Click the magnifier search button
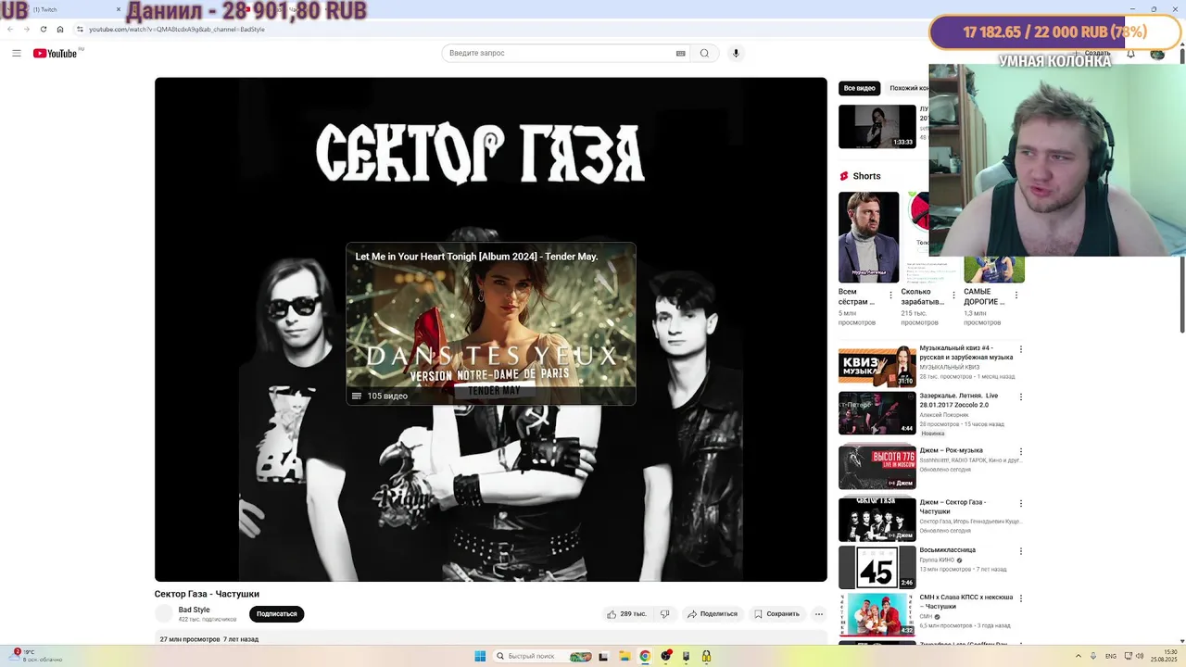 [x=704, y=53]
